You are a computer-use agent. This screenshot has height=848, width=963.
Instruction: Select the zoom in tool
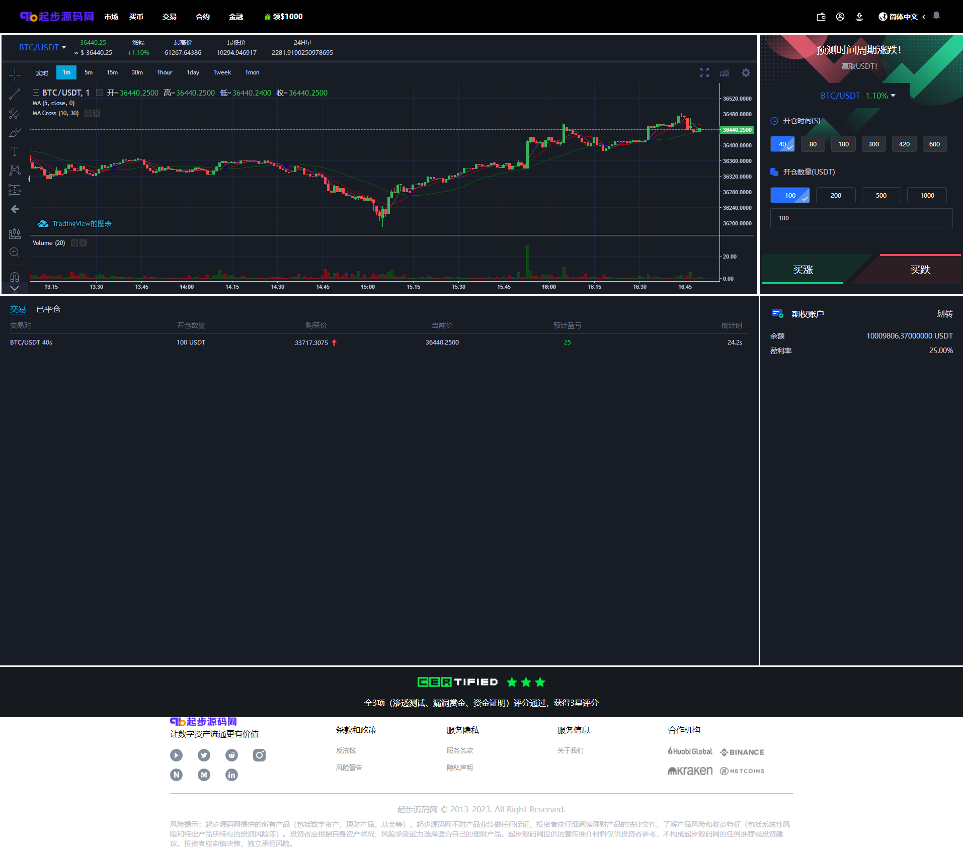coord(15,252)
